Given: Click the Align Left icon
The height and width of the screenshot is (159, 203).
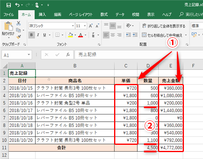Looking at the screenshot, I should click(x=106, y=35).
